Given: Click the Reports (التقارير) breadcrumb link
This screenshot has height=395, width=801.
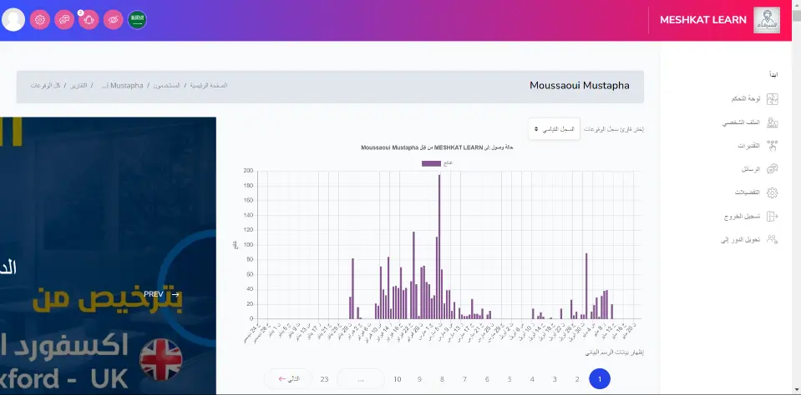Looking at the screenshot, I should [x=78, y=86].
